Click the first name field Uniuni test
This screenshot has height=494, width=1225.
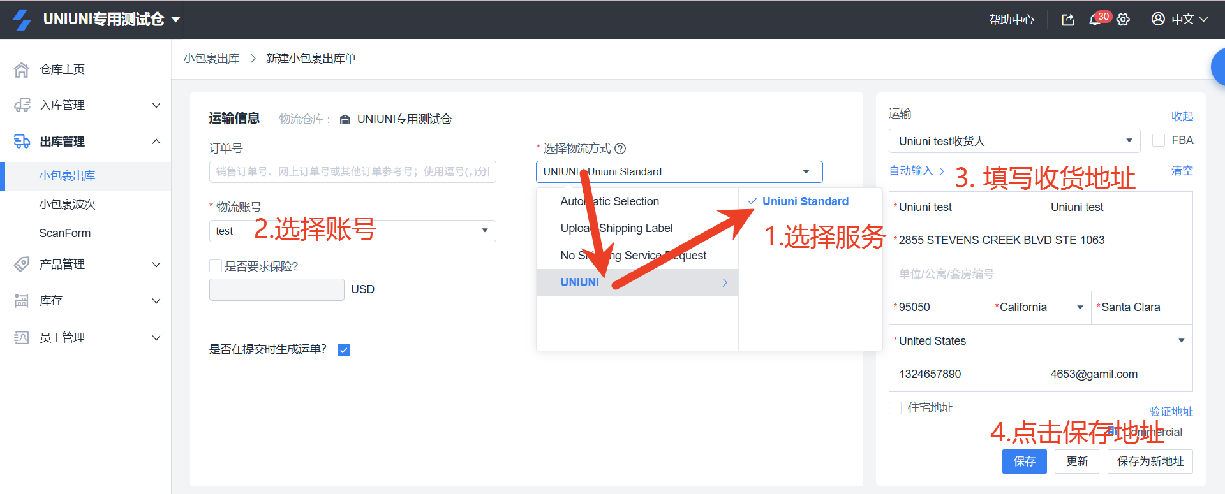pos(965,207)
